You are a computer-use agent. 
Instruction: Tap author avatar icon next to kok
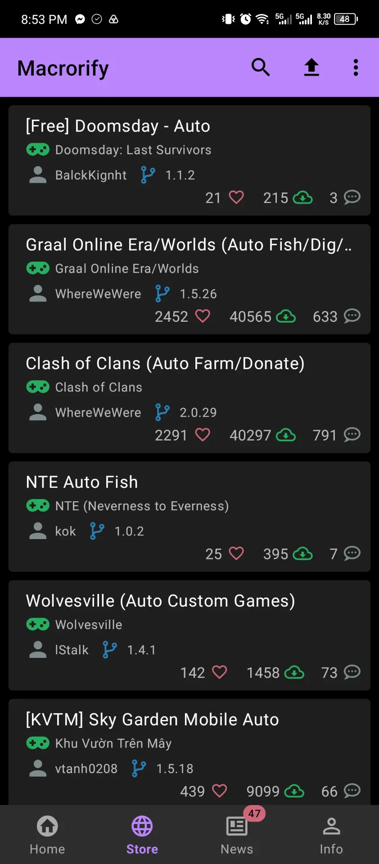point(38,531)
